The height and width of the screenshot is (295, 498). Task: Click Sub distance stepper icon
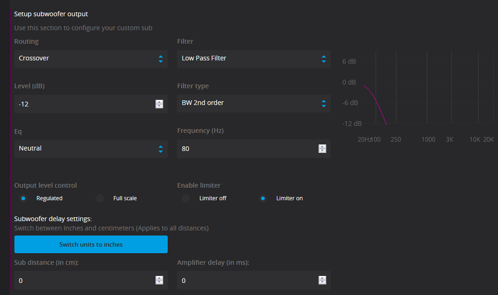click(159, 280)
